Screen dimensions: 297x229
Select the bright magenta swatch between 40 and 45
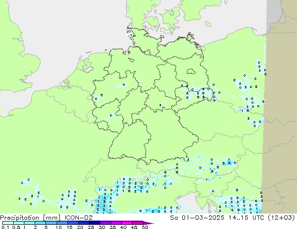tap(127, 223)
